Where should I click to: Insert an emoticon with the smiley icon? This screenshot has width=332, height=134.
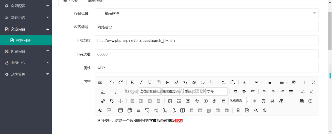pos(188,101)
